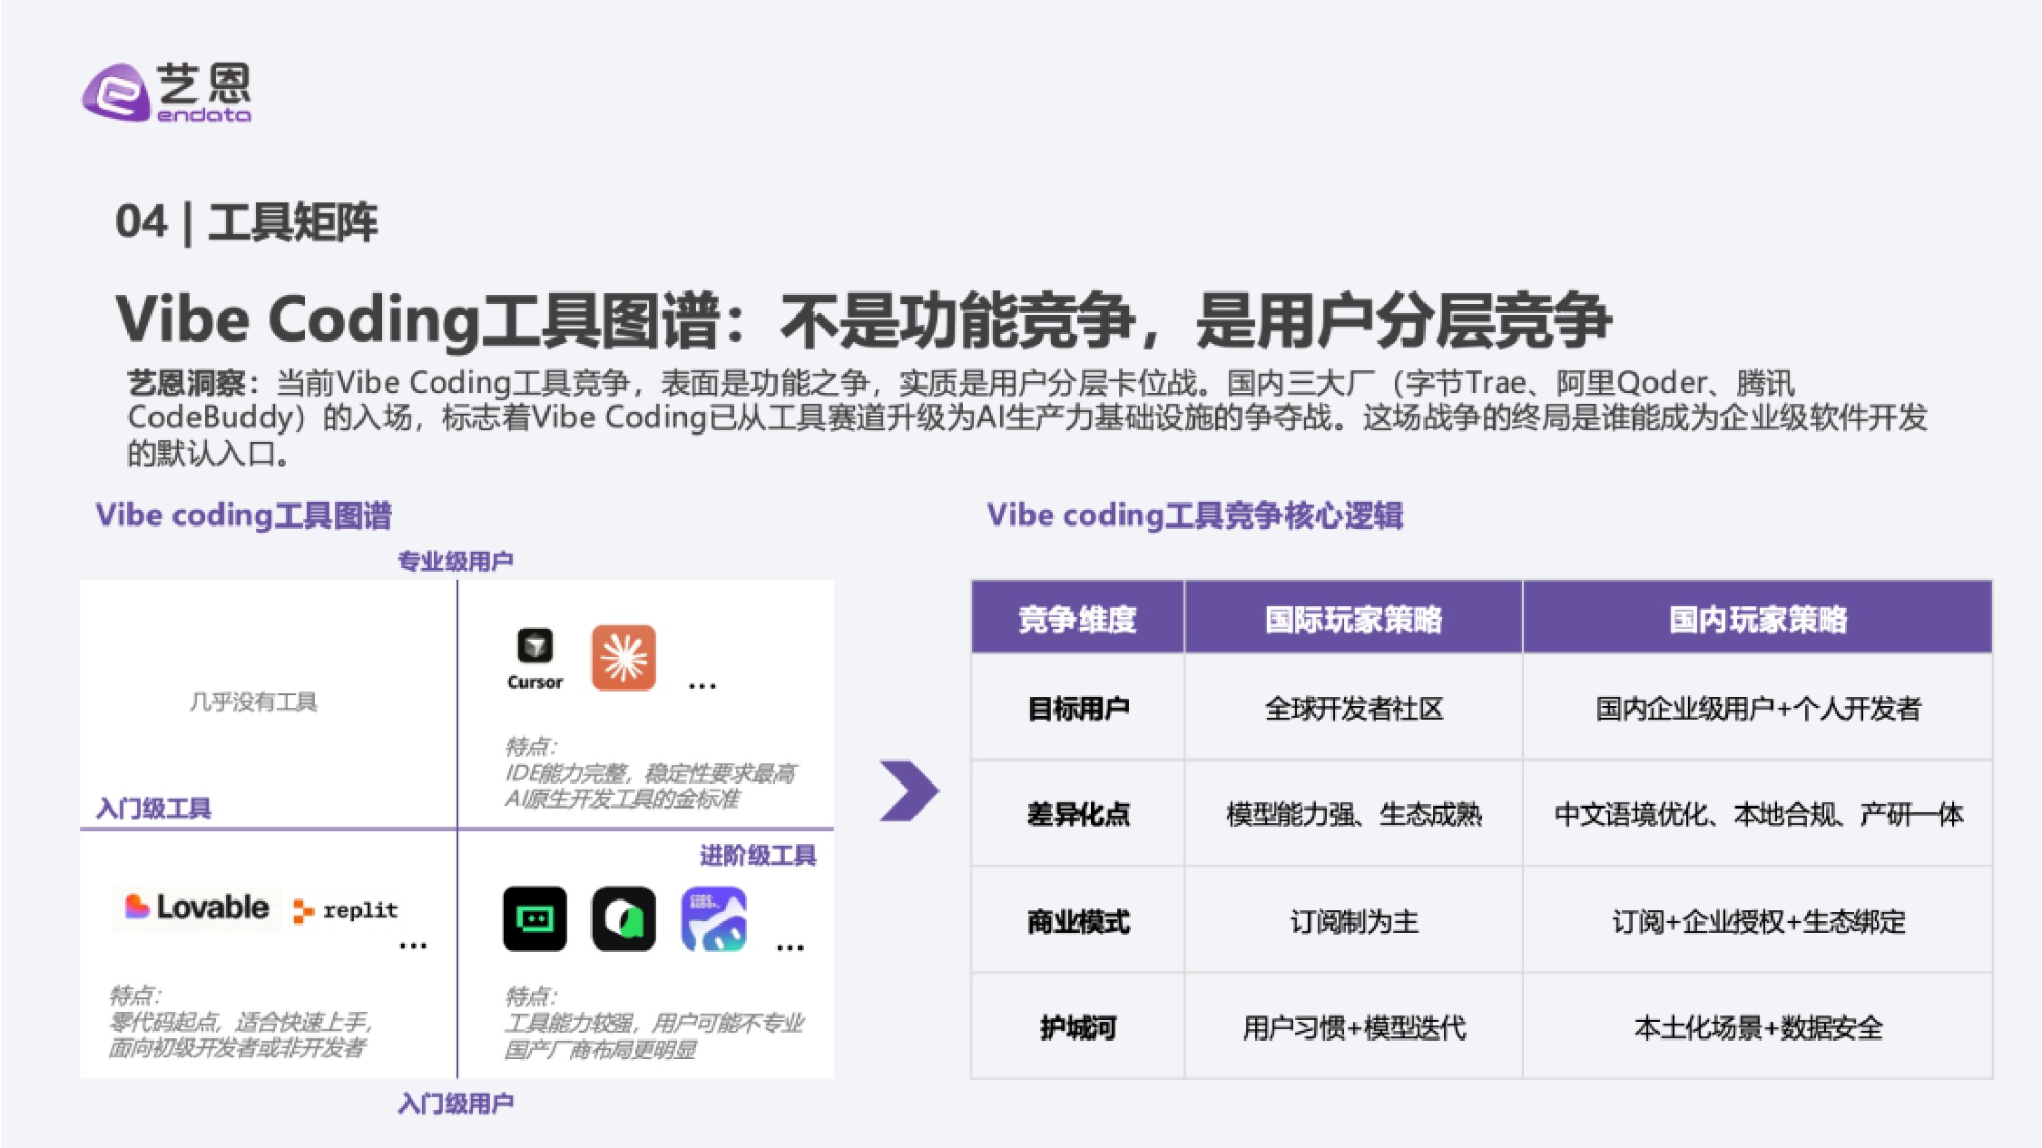
Task: Click the '国产厂商布局更明显' line
Action: 601,1049
